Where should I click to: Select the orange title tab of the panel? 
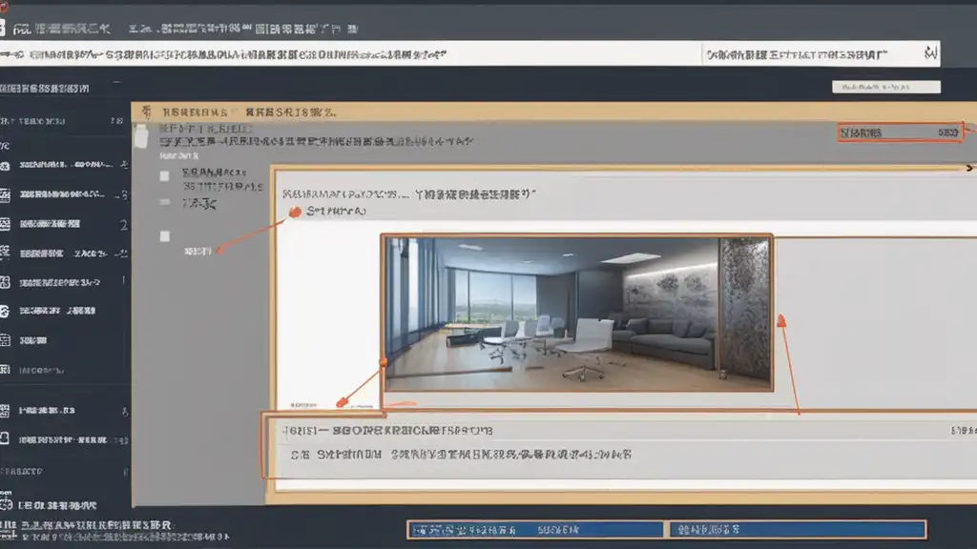[239, 112]
